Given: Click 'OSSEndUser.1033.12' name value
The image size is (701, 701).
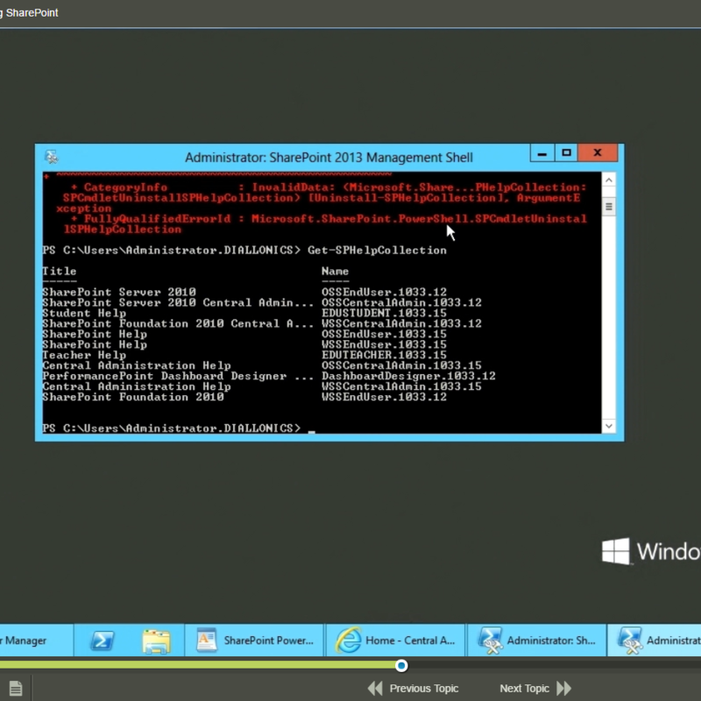Looking at the screenshot, I should pyautogui.click(x=384, y=292).
